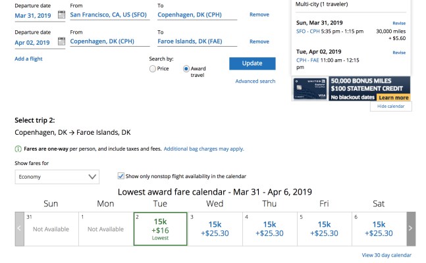Viewport: 426px width, 263px height.
Task: Toggle show only nonstop flight availability checkbox
Action: click(x=120, y=176)
